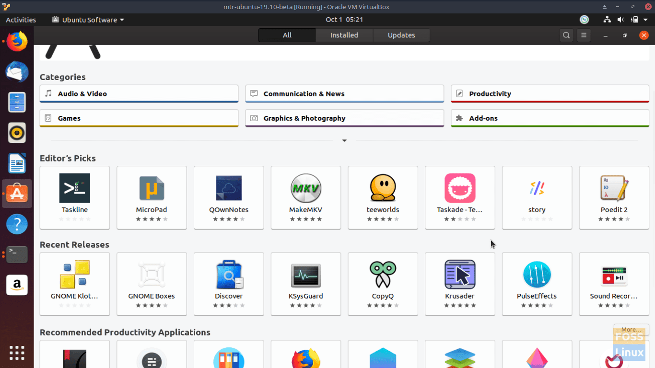Click the battery status icon
The image size is (655, 368).
(x=634, y=20)
